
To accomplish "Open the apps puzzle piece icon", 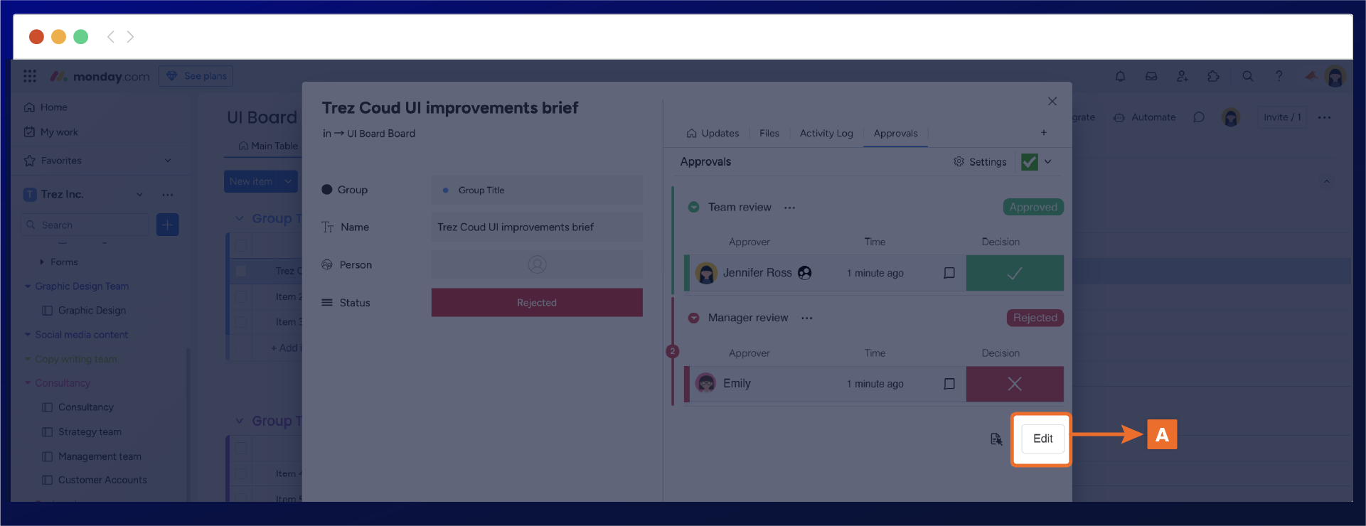I will click(x=1213, y=76).
